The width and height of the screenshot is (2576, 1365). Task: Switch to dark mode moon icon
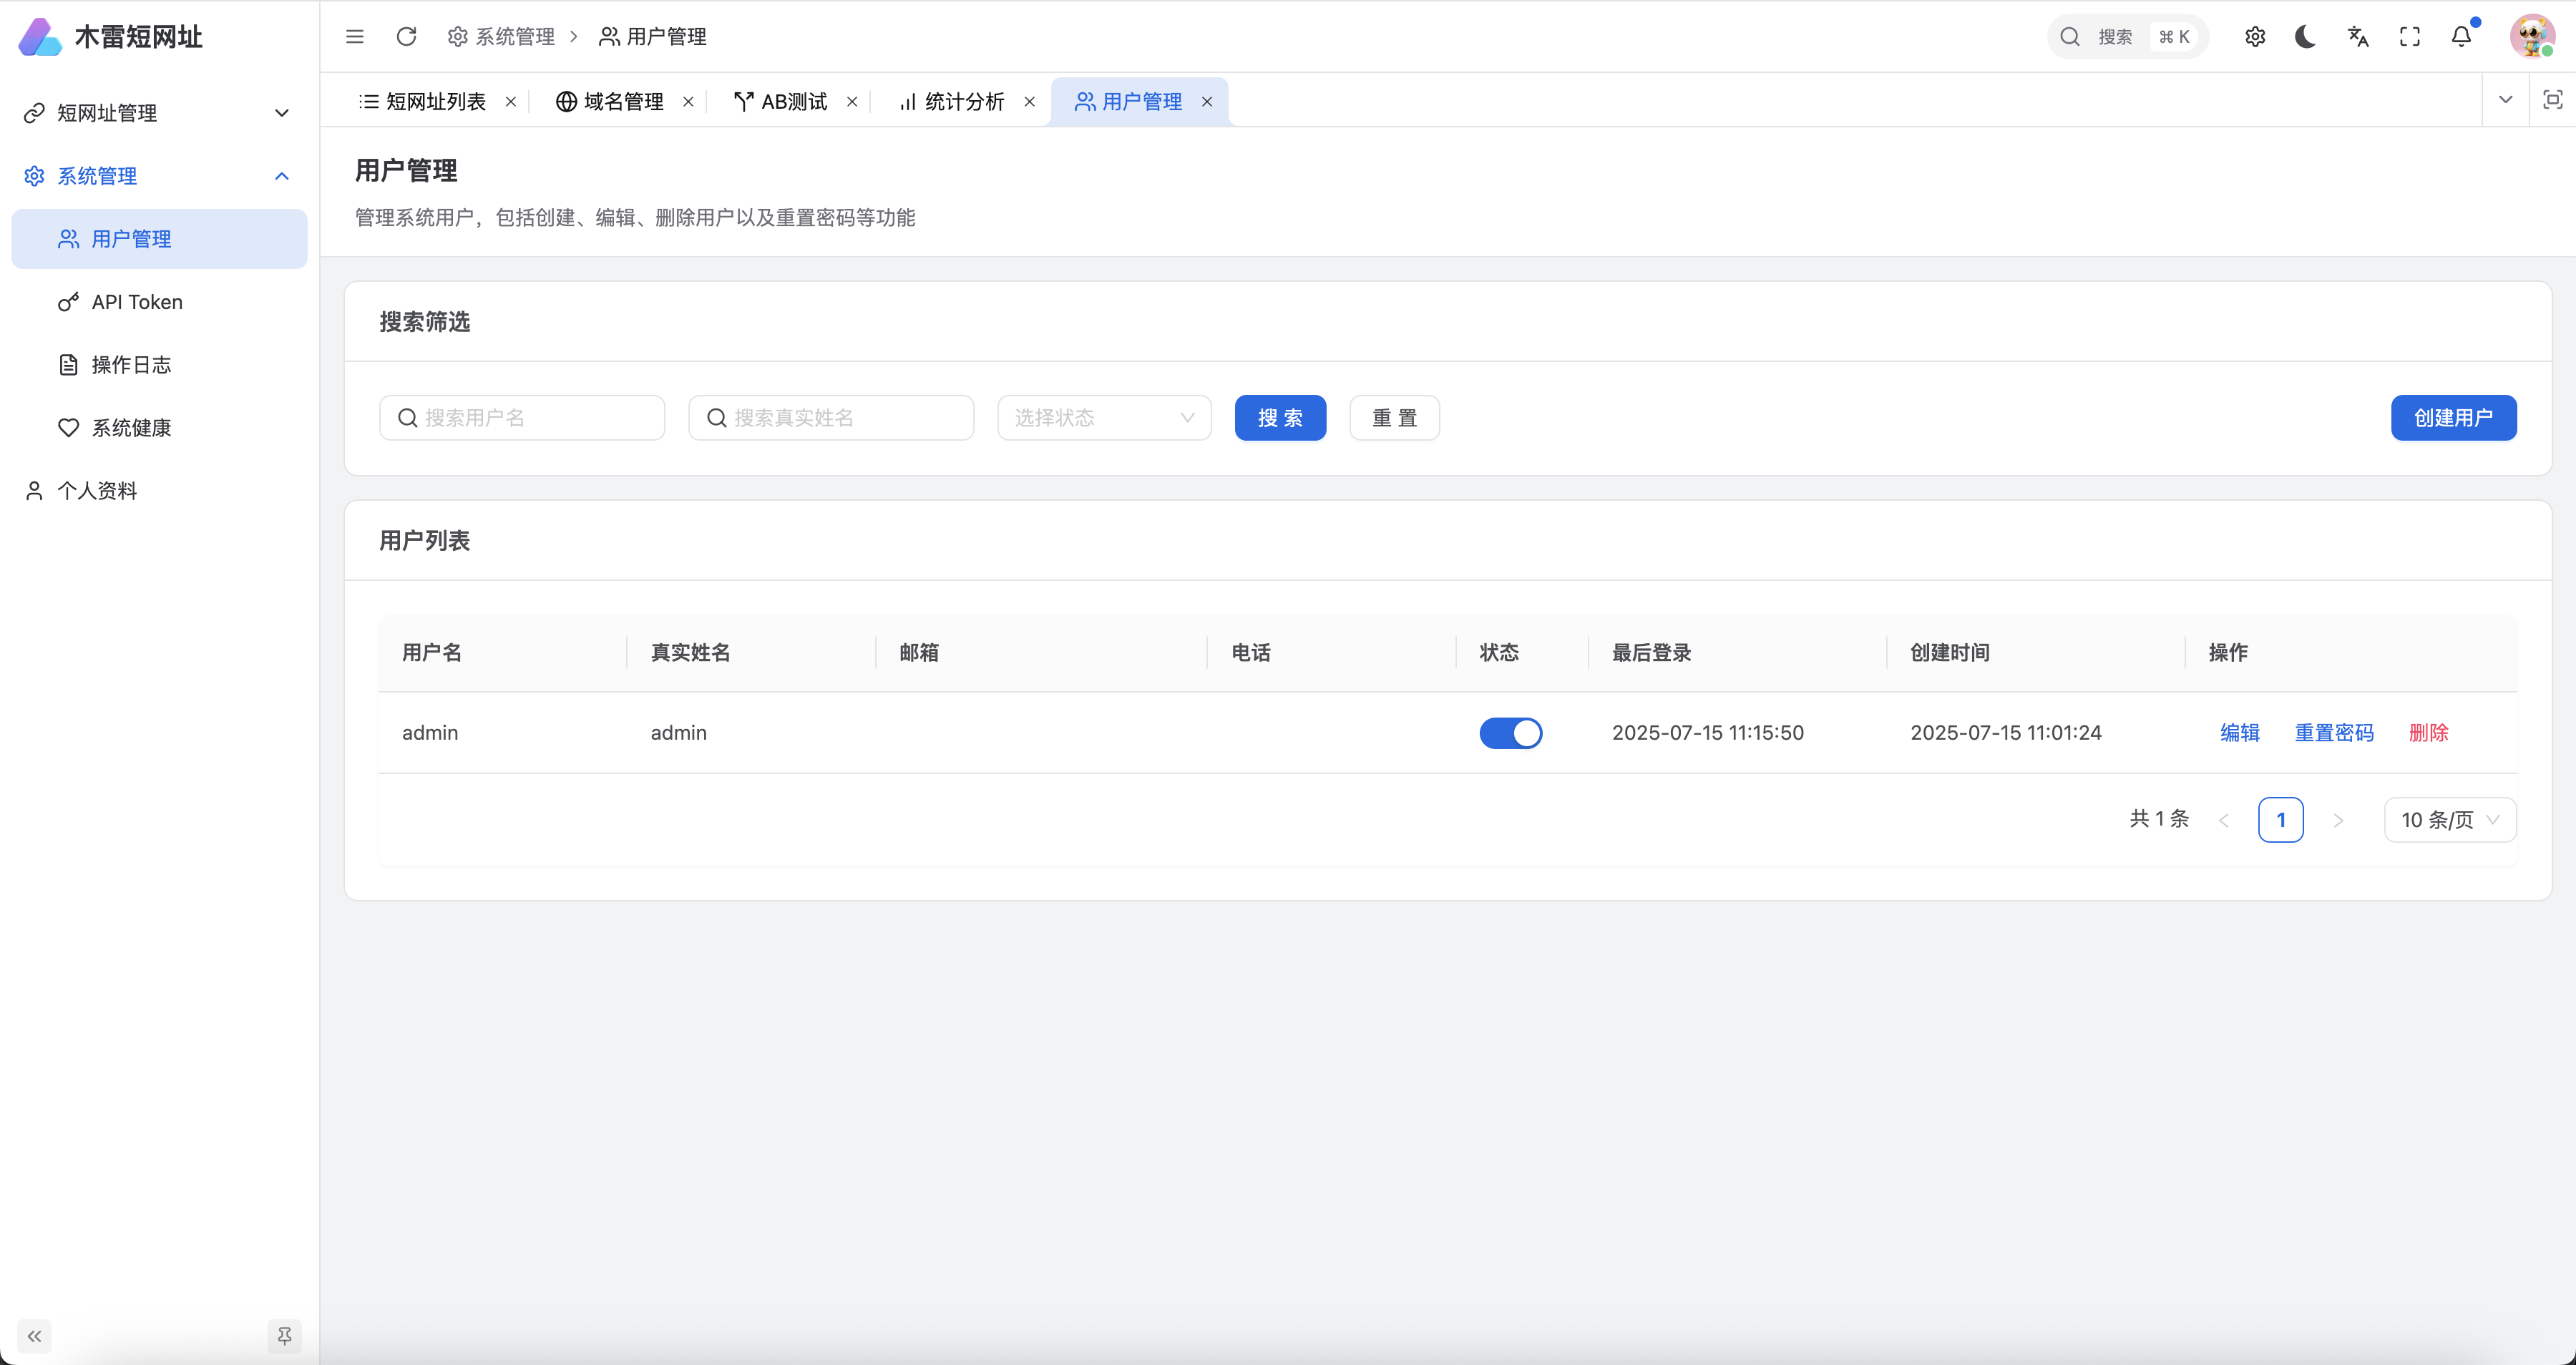[x=2306, y=37]
